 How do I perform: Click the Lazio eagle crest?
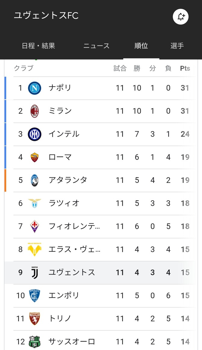coord(35,203)
